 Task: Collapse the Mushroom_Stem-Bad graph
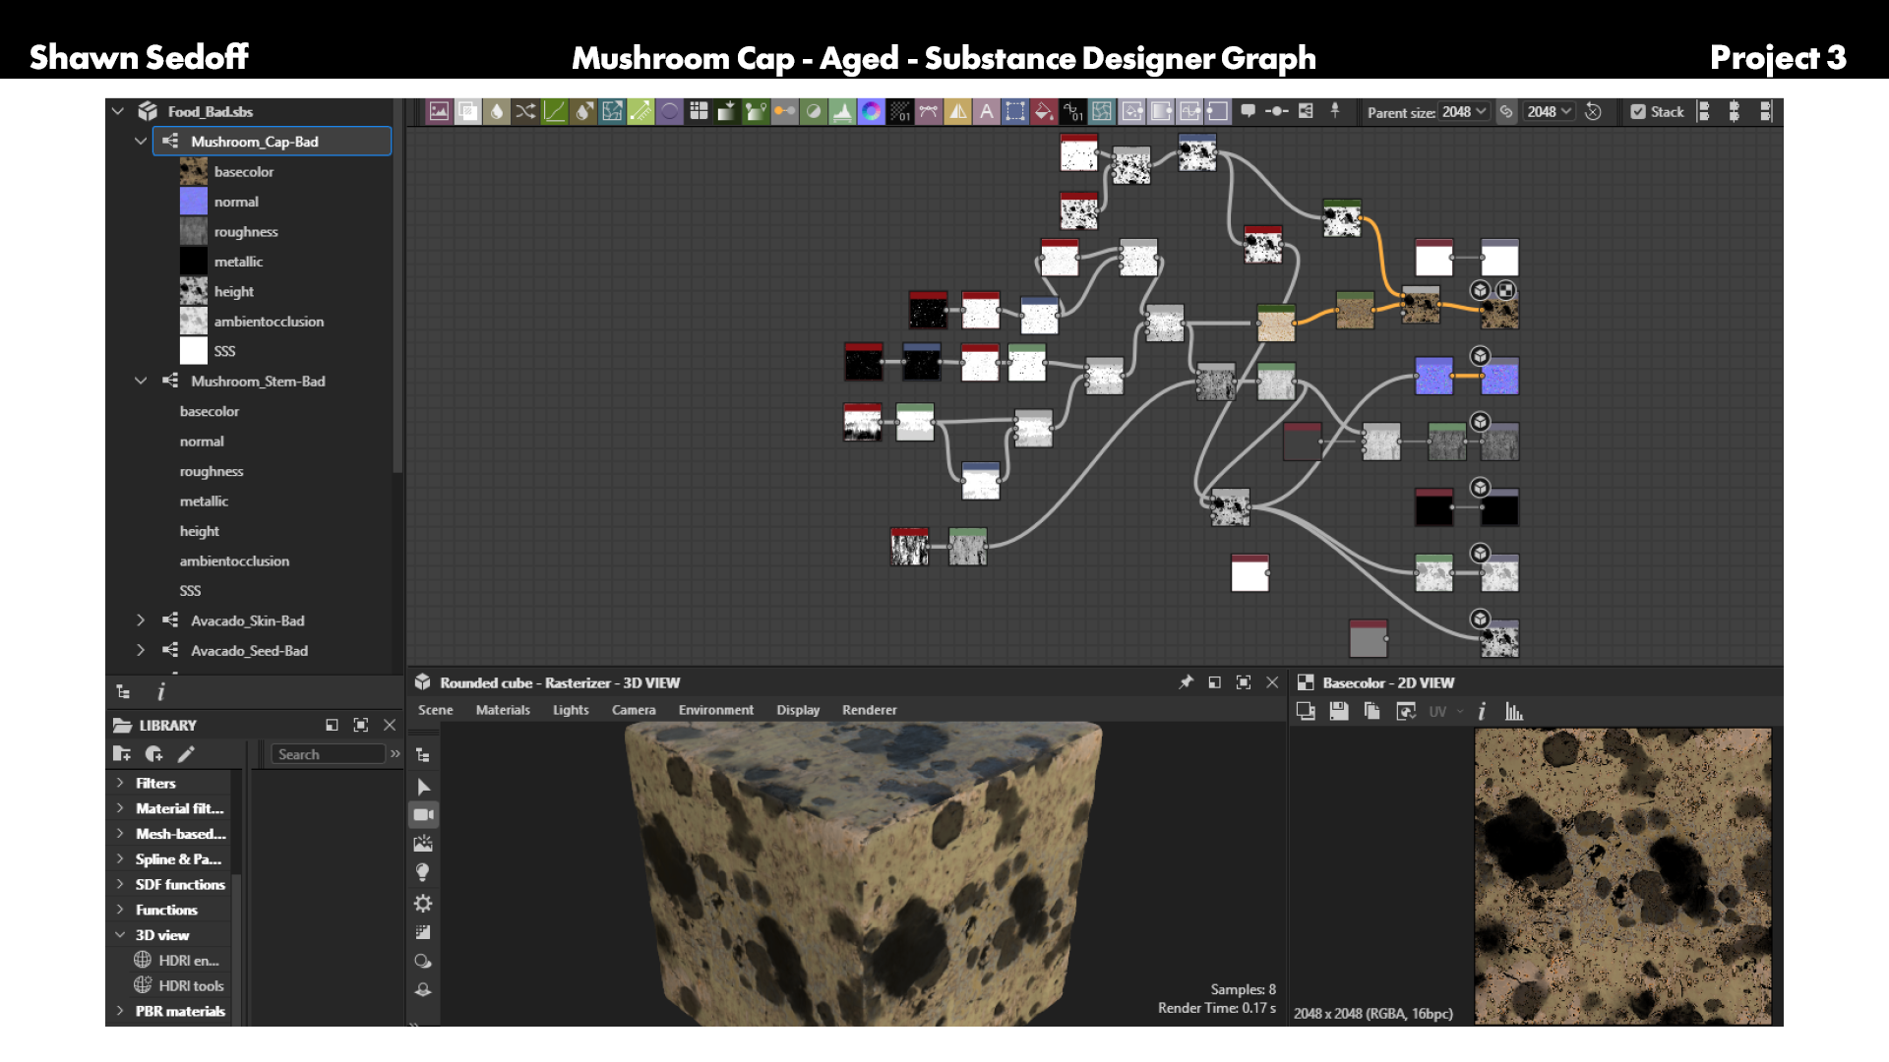click(141, 381)
